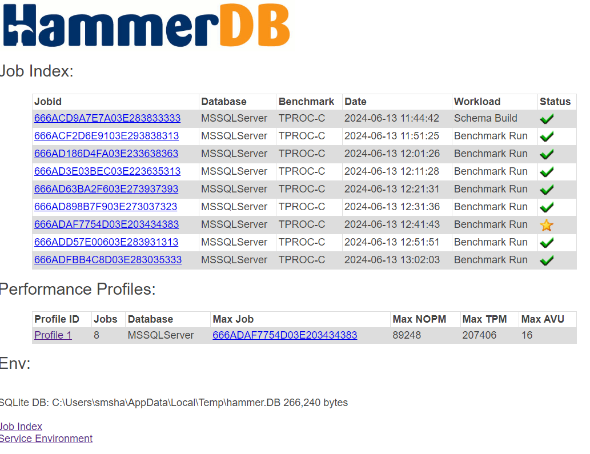Open job 666ADD57E00603E283931313
This screenshot has width=590, height=454.
click(106, 242)
